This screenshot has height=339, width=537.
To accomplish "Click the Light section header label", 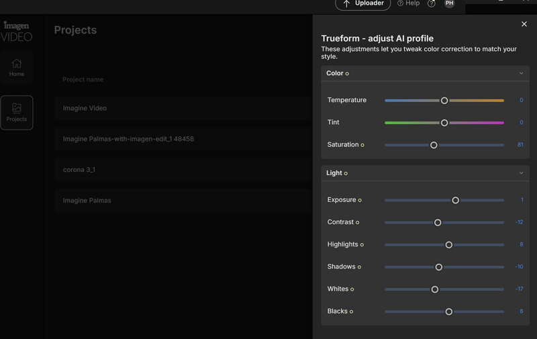I will coord(334,173).
